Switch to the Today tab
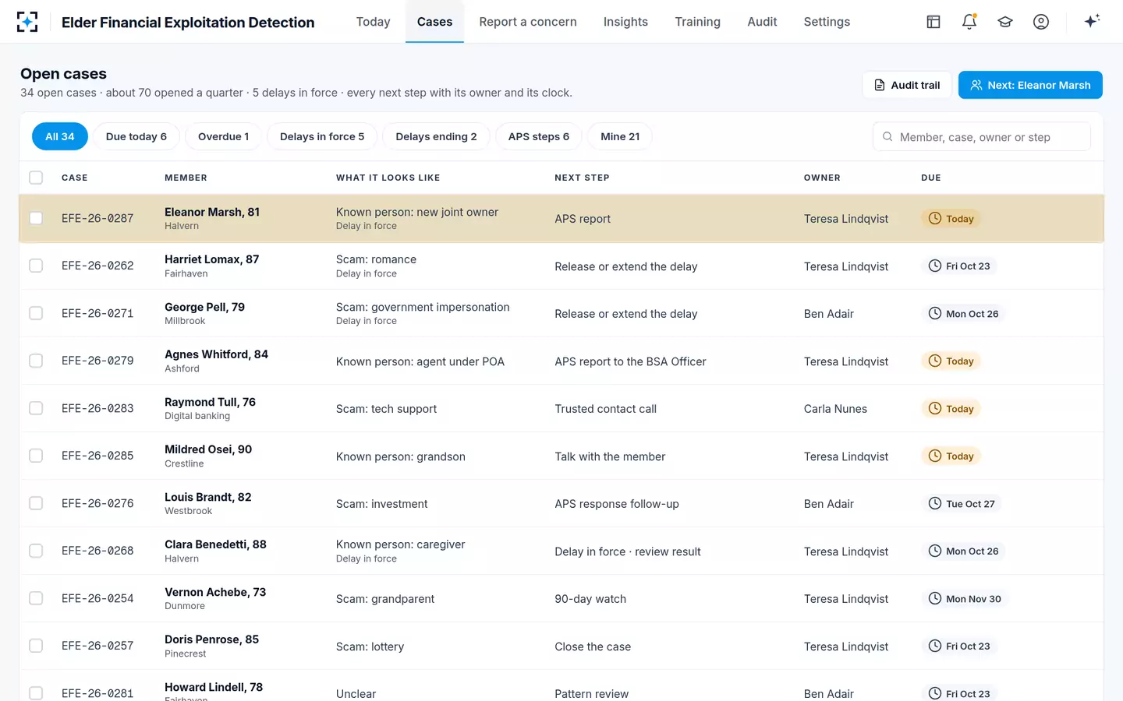Screen dimensions: 1123x701 coord(373,22)
